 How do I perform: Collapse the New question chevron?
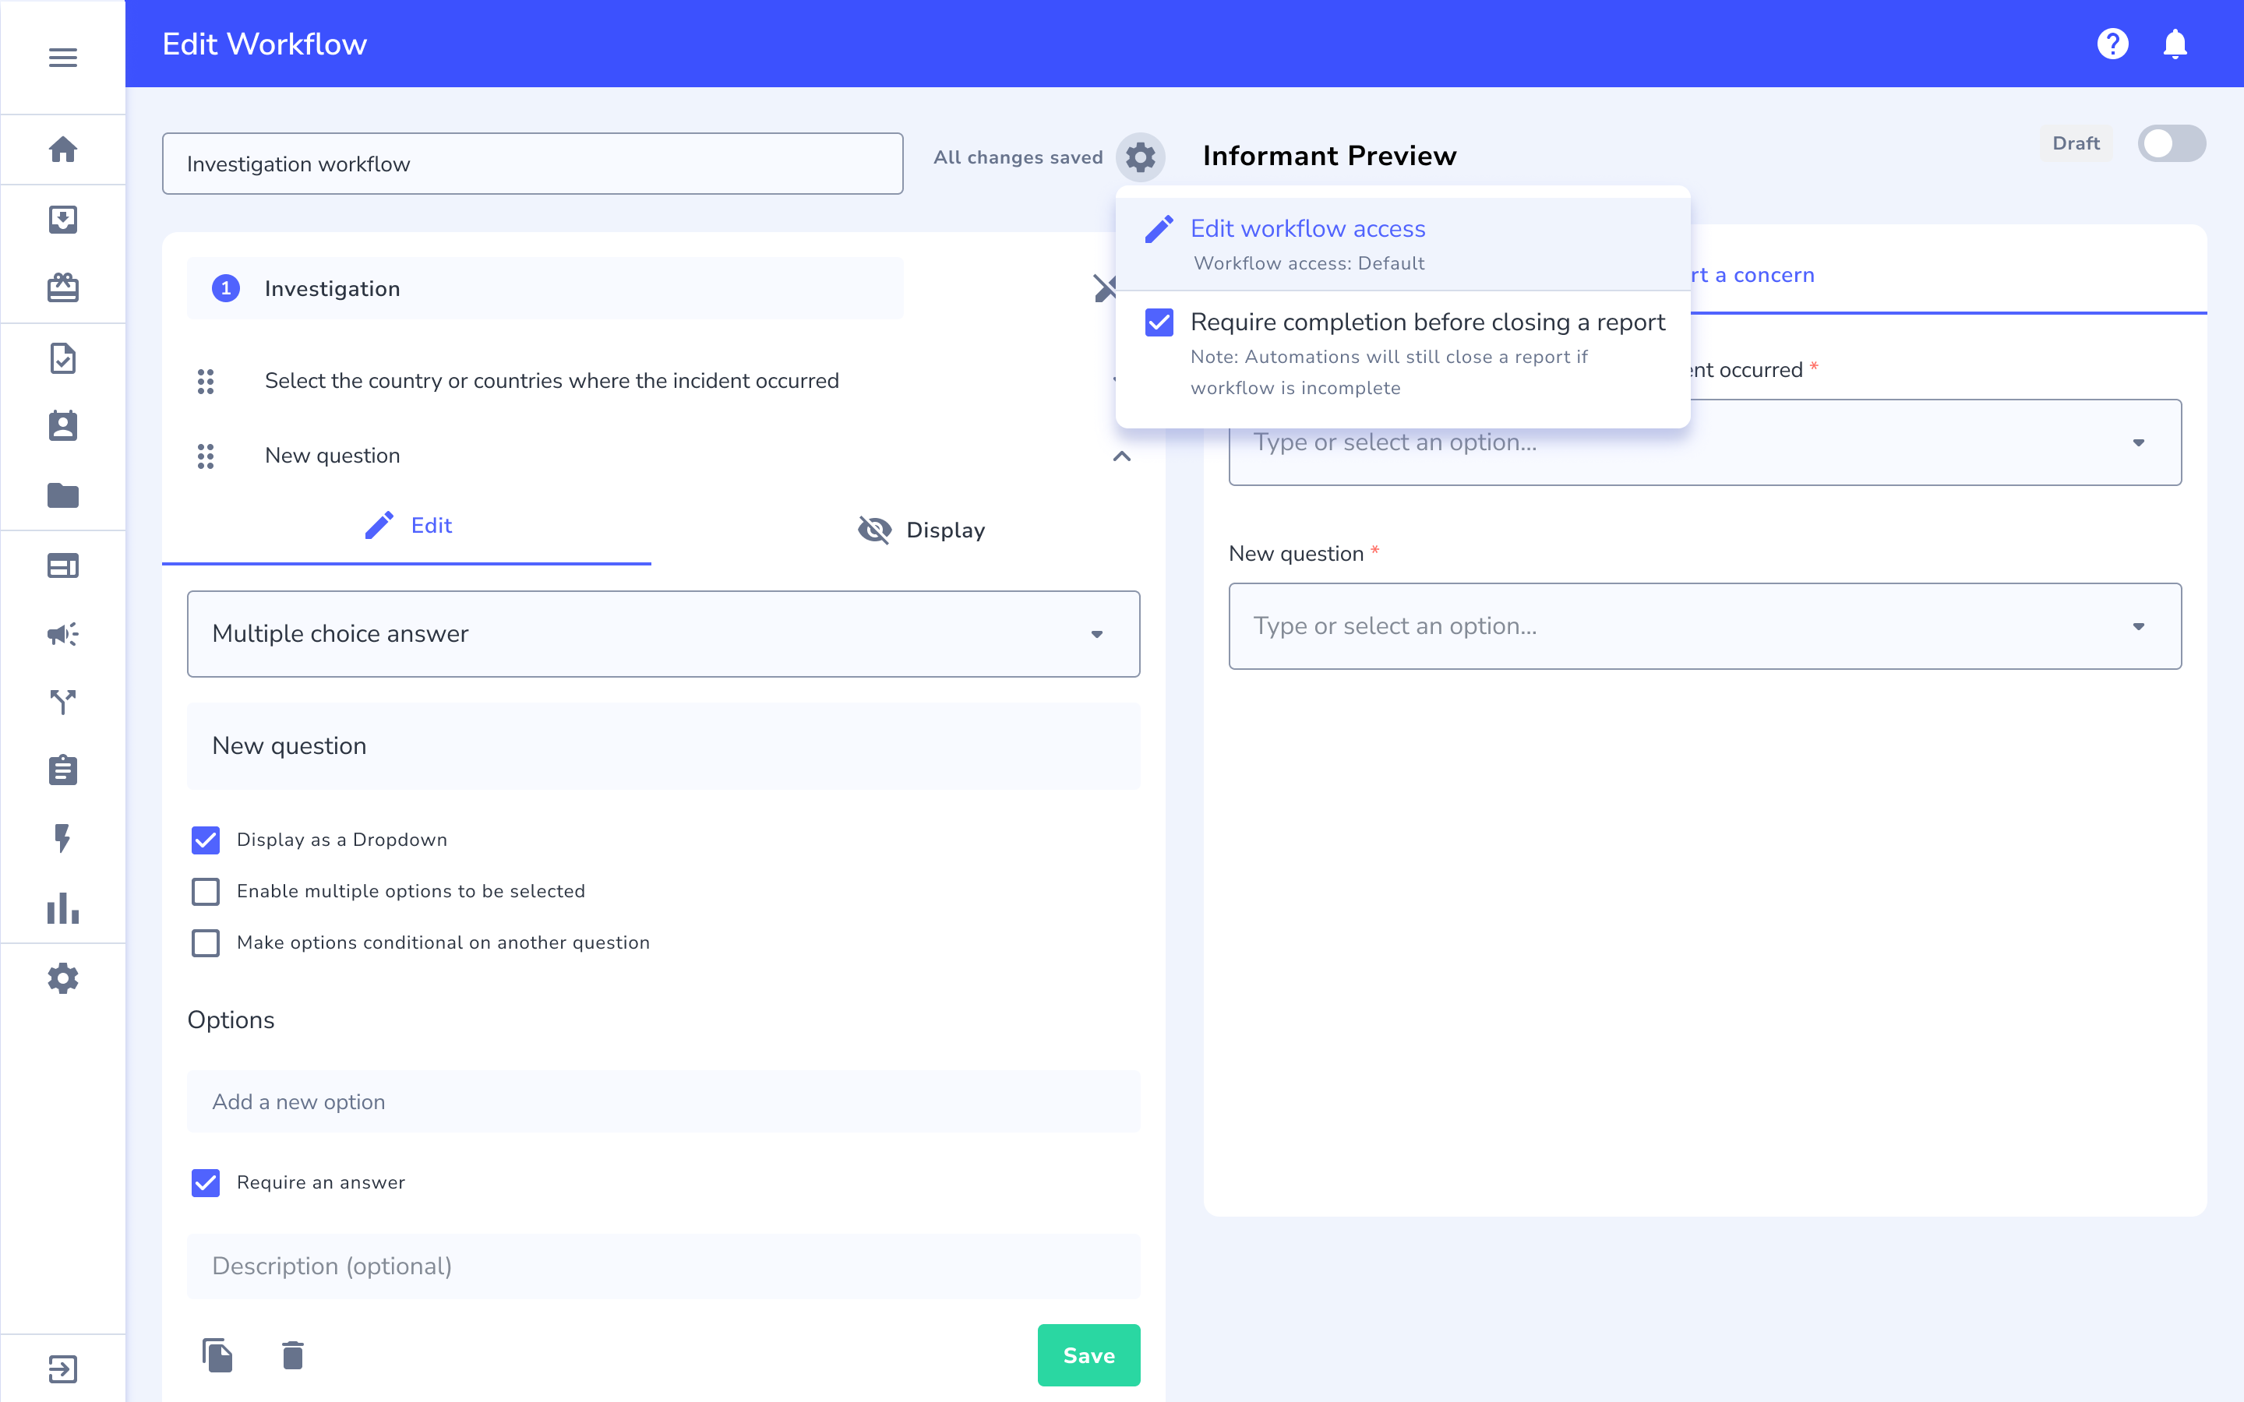click(x=1121, y=456)
